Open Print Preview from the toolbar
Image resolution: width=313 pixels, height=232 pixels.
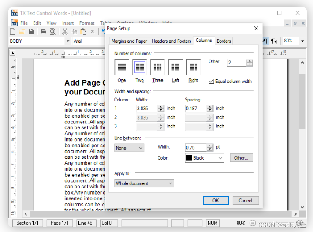52,31
